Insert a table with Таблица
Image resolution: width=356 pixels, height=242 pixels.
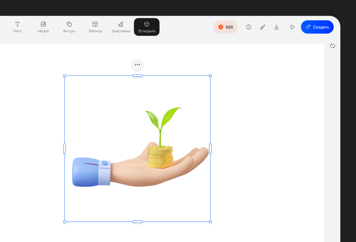[95, 27]
